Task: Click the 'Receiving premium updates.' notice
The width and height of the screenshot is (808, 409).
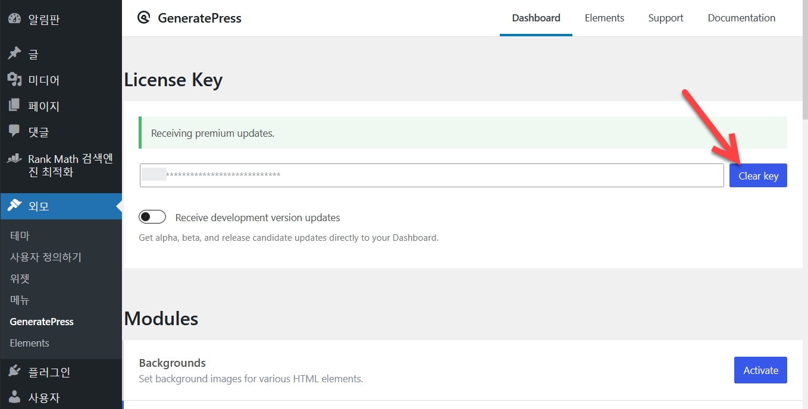Action: [x=463, y=133]
